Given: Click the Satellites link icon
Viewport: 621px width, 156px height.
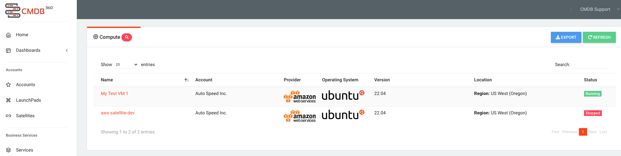Looking at the screenshot, I should pos(9,116).
